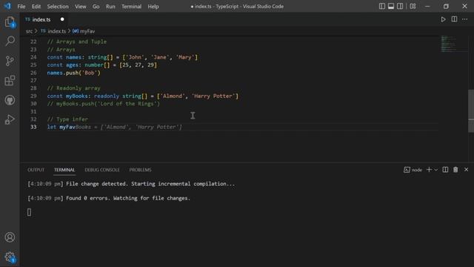Viewport: 474px width, 267px height.
Task: Open the editor More Actions menu
Action: [464, 19]
